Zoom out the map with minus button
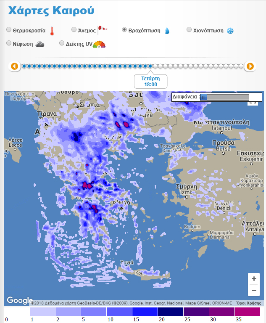Screen dimensions: 266x323 click(253, 290)
